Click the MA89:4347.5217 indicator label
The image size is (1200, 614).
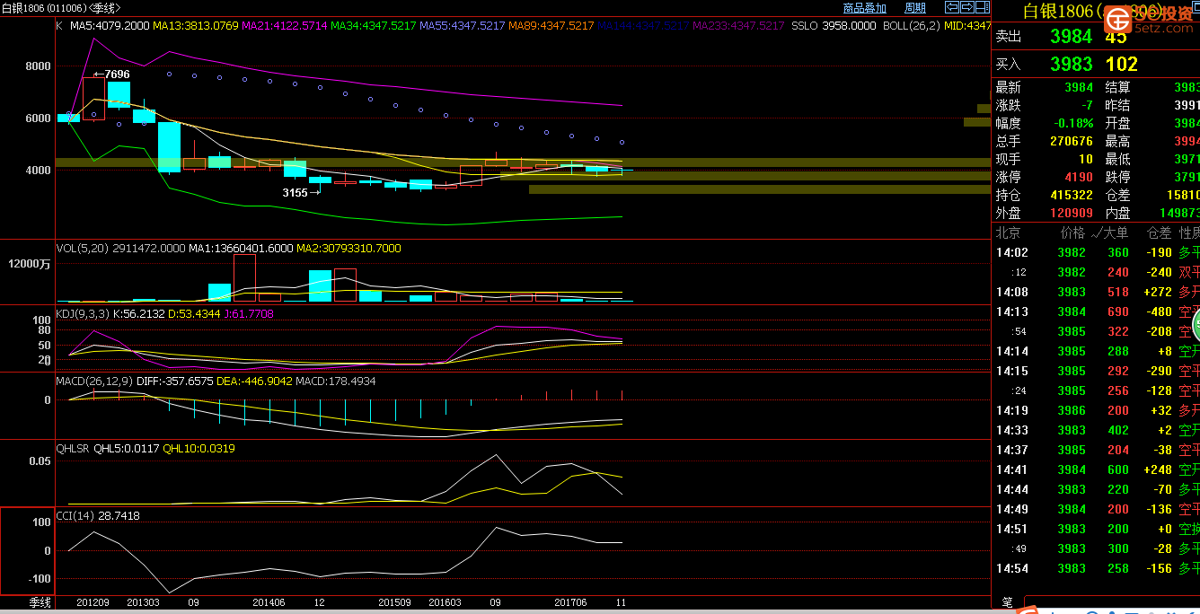(551, 26)
